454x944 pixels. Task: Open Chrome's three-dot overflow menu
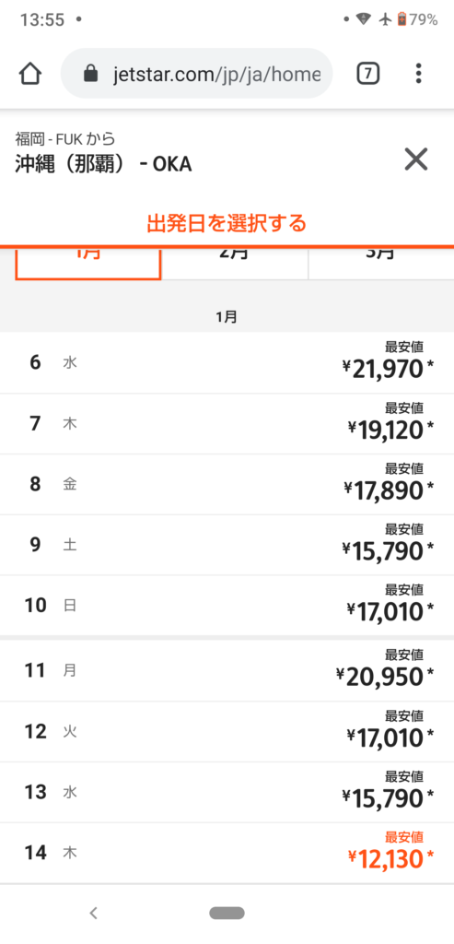(418, 74)
